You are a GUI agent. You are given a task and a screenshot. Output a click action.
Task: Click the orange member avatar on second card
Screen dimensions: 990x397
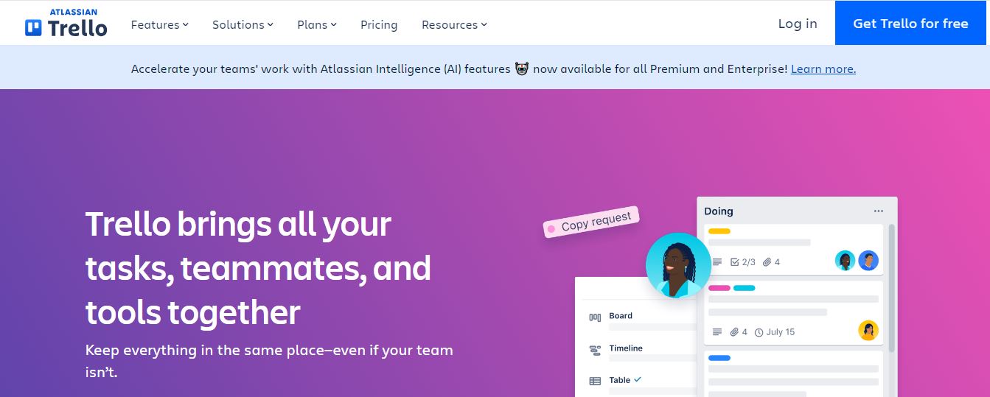click(868, 331)
